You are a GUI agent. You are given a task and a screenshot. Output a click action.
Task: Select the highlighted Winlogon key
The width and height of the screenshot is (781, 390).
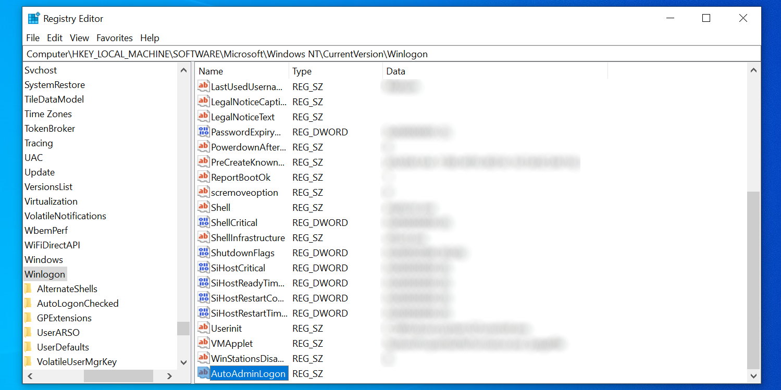click(45, 274)
